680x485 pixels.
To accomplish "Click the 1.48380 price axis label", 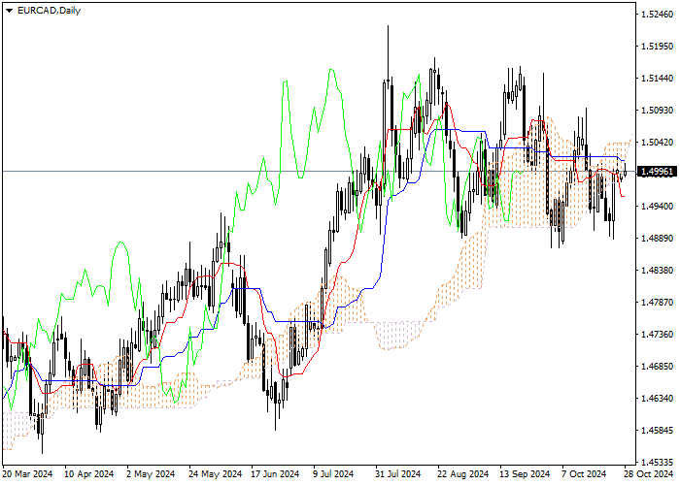I will pos(658,271).
